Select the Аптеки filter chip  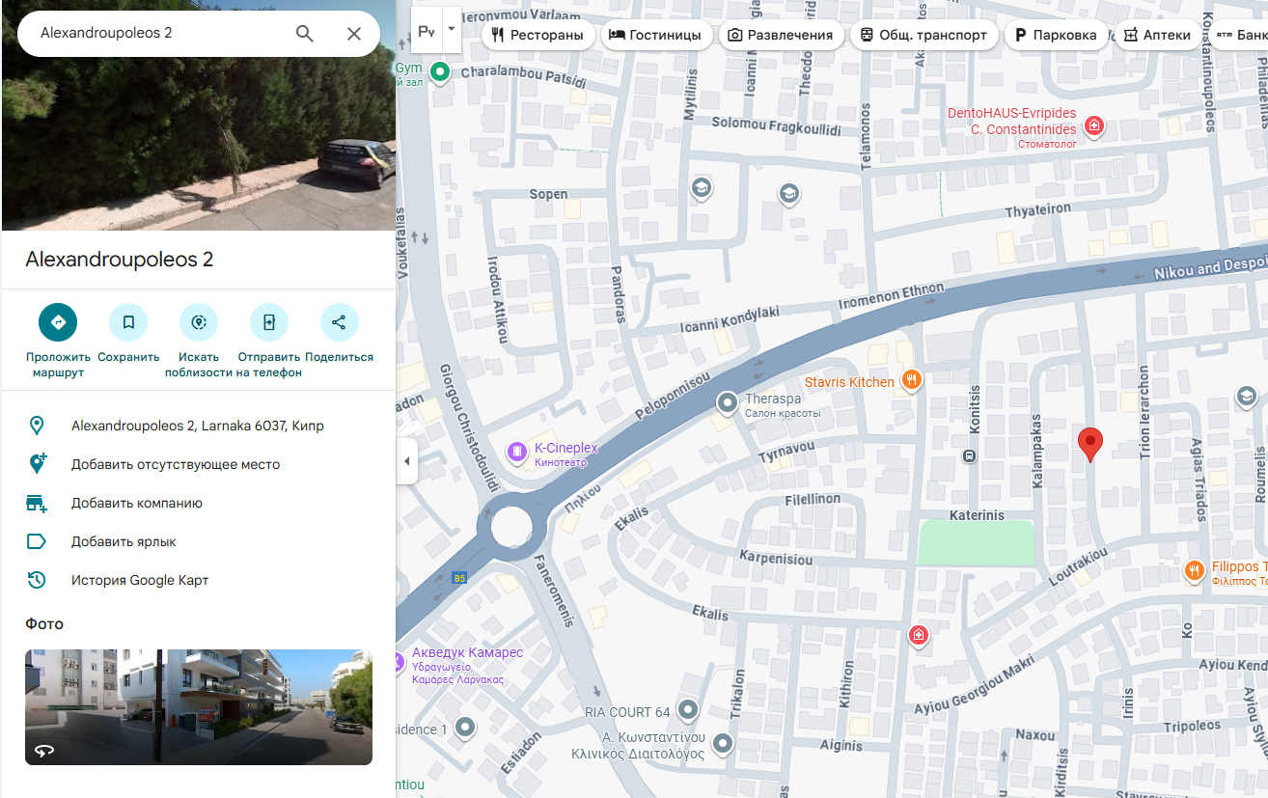(x=1157, y=36)
